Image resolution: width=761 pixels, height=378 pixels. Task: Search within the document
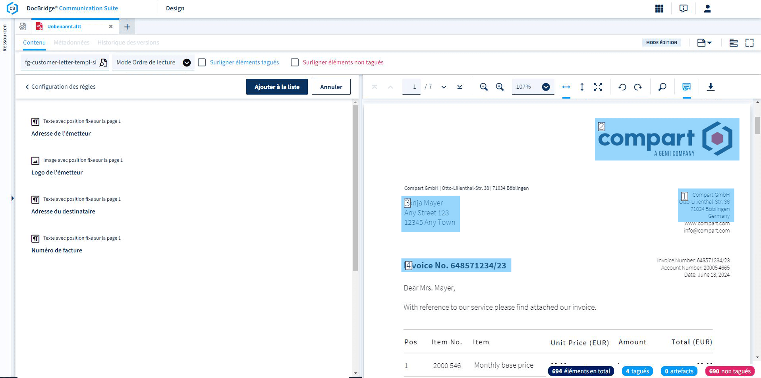662,87
